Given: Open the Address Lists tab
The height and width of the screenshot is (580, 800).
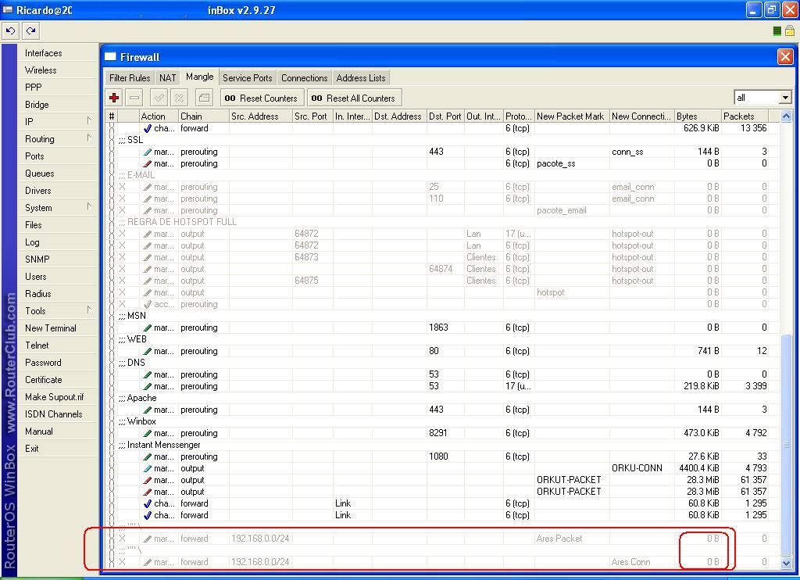Looking at the screenshot, I should [360, 78].
